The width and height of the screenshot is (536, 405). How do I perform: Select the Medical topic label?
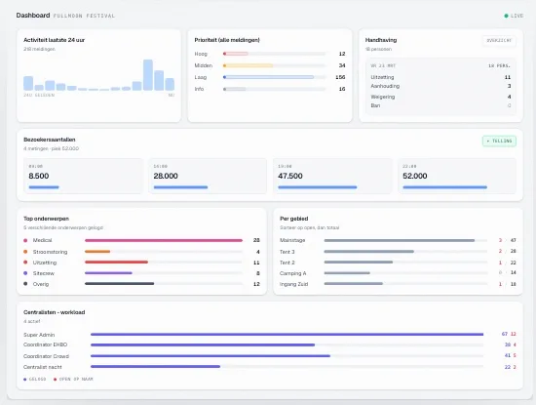[42, 240]
